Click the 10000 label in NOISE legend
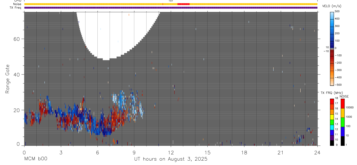Screen dimensions: 357x165 pos(349,107)
